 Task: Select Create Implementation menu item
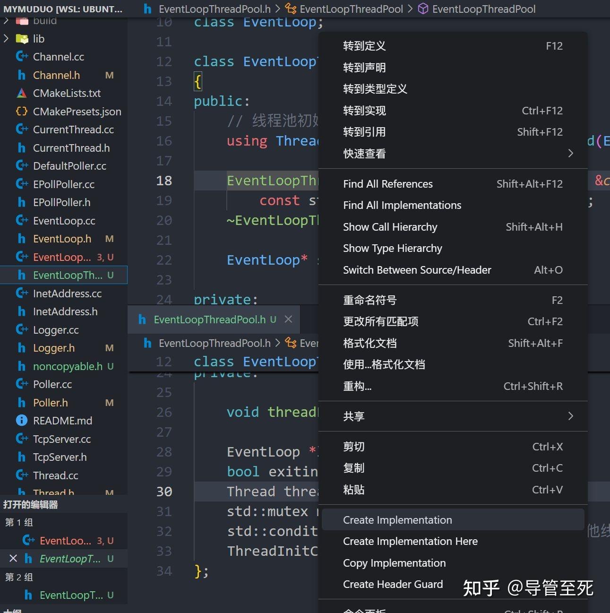click(453, 520)
